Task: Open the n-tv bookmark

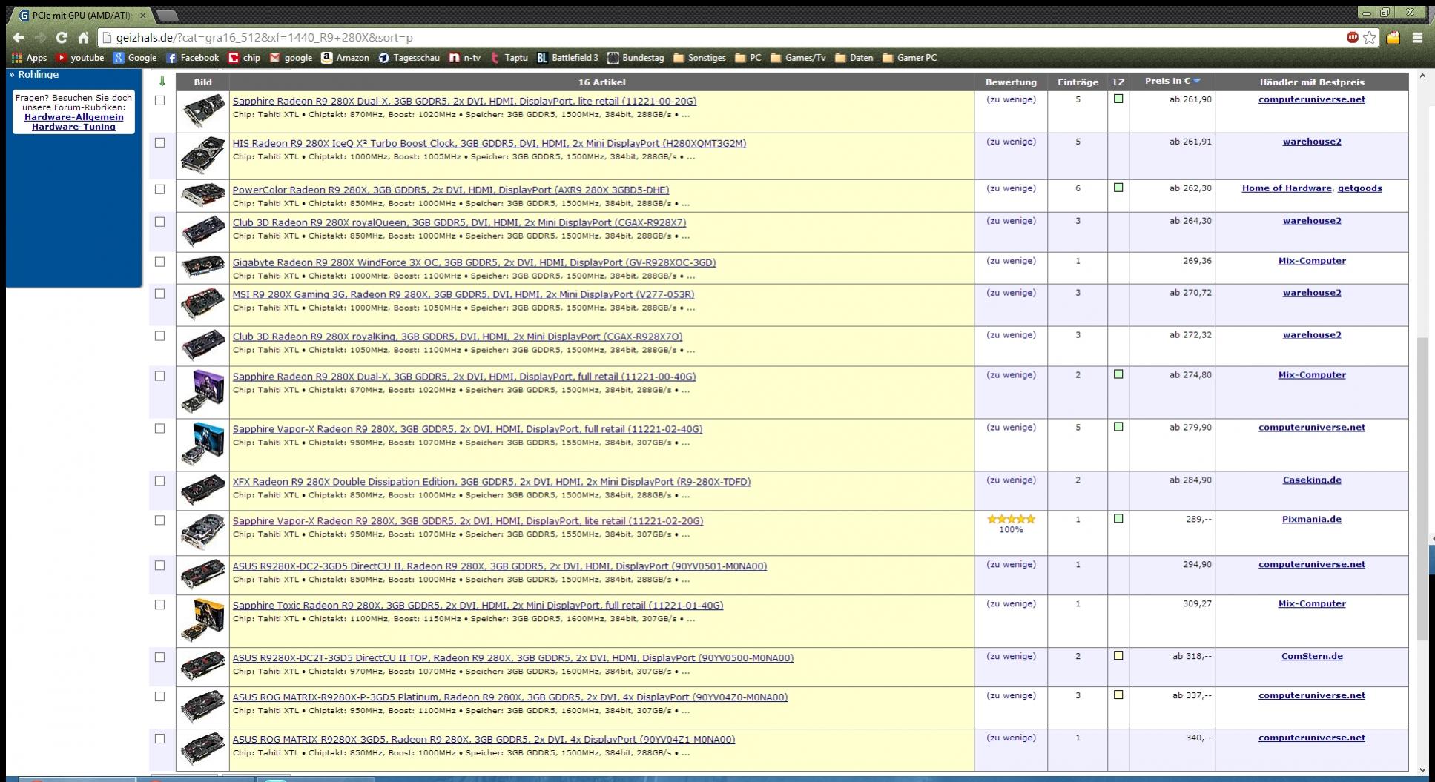Action: click(x=465, y=58)
